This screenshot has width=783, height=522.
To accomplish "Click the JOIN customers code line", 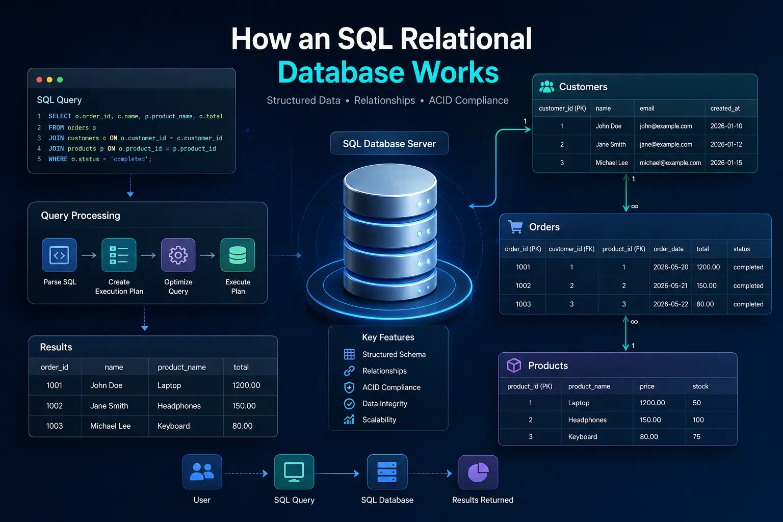I will [x=136, y=138].
